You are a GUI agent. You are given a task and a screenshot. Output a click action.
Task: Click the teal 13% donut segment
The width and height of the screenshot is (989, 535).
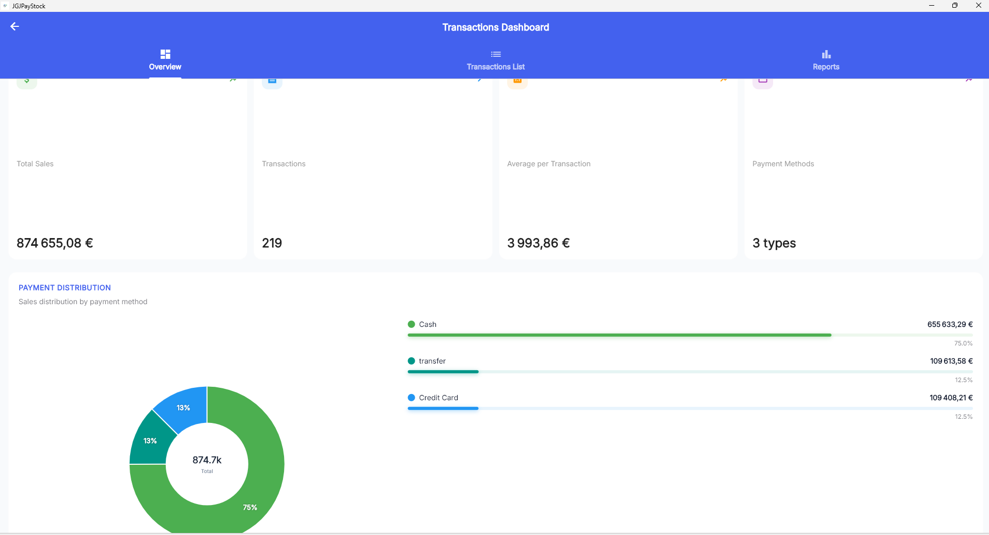[x=150, y=440]
